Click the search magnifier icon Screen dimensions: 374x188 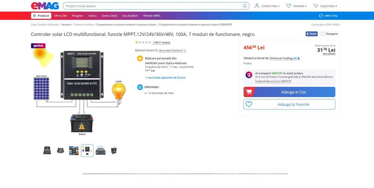point(245,6)
